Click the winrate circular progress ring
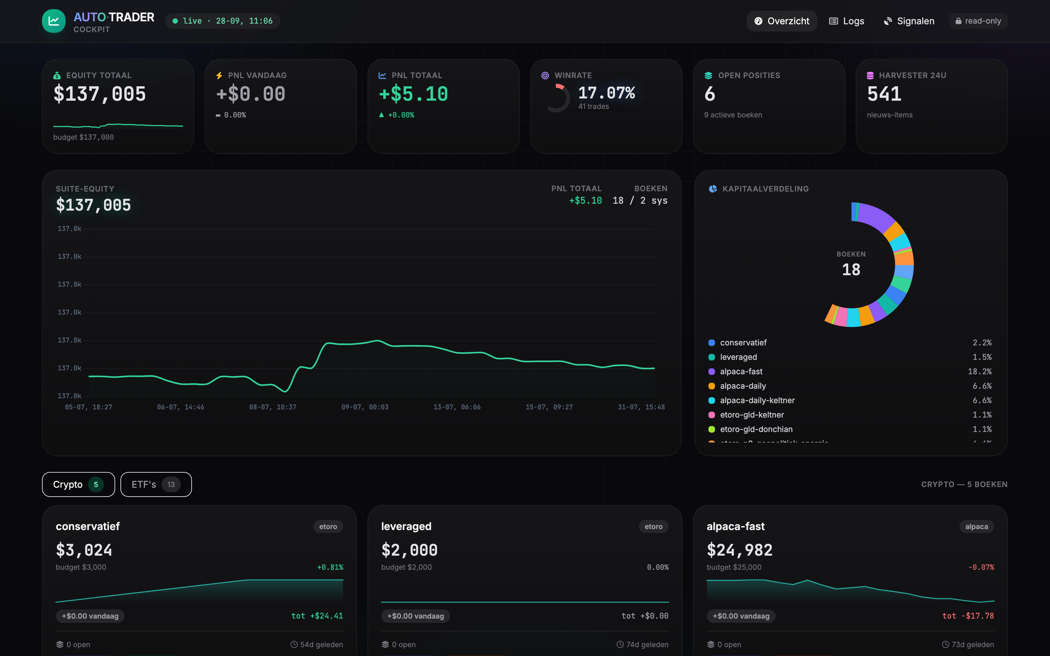The width and height of the screenshot is (1050, 656). tap(556, 98)
